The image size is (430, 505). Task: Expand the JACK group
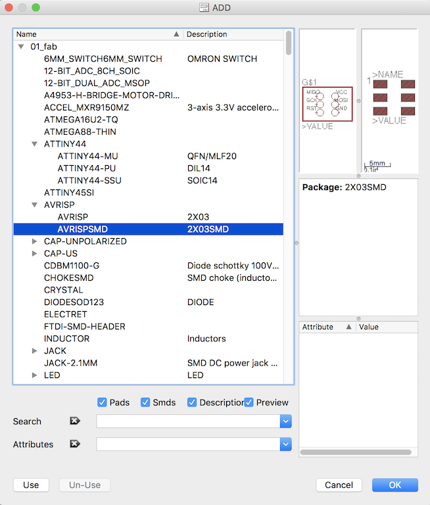click(34, 350)
